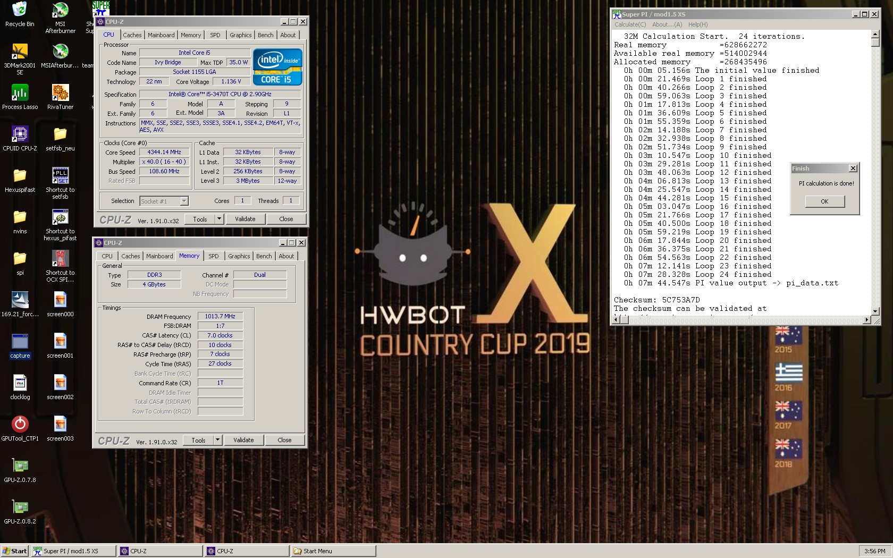This screenshot has width=893, height=558.
Task: Click Super PI horizontal scrollbar right arrow
Action: click(x=867, y=320)
